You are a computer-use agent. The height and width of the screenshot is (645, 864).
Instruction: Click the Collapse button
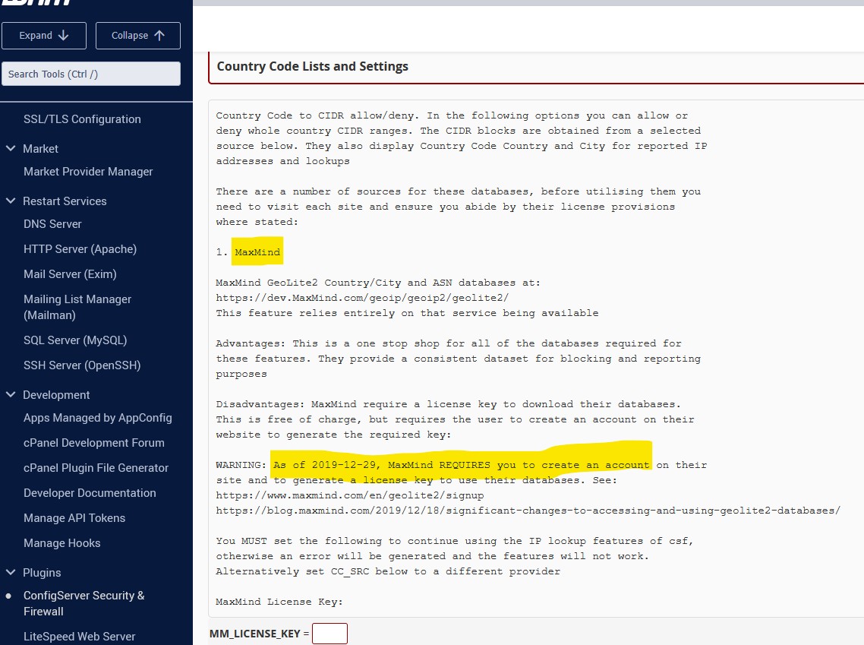pyautogui.click(x=137, y=36)
